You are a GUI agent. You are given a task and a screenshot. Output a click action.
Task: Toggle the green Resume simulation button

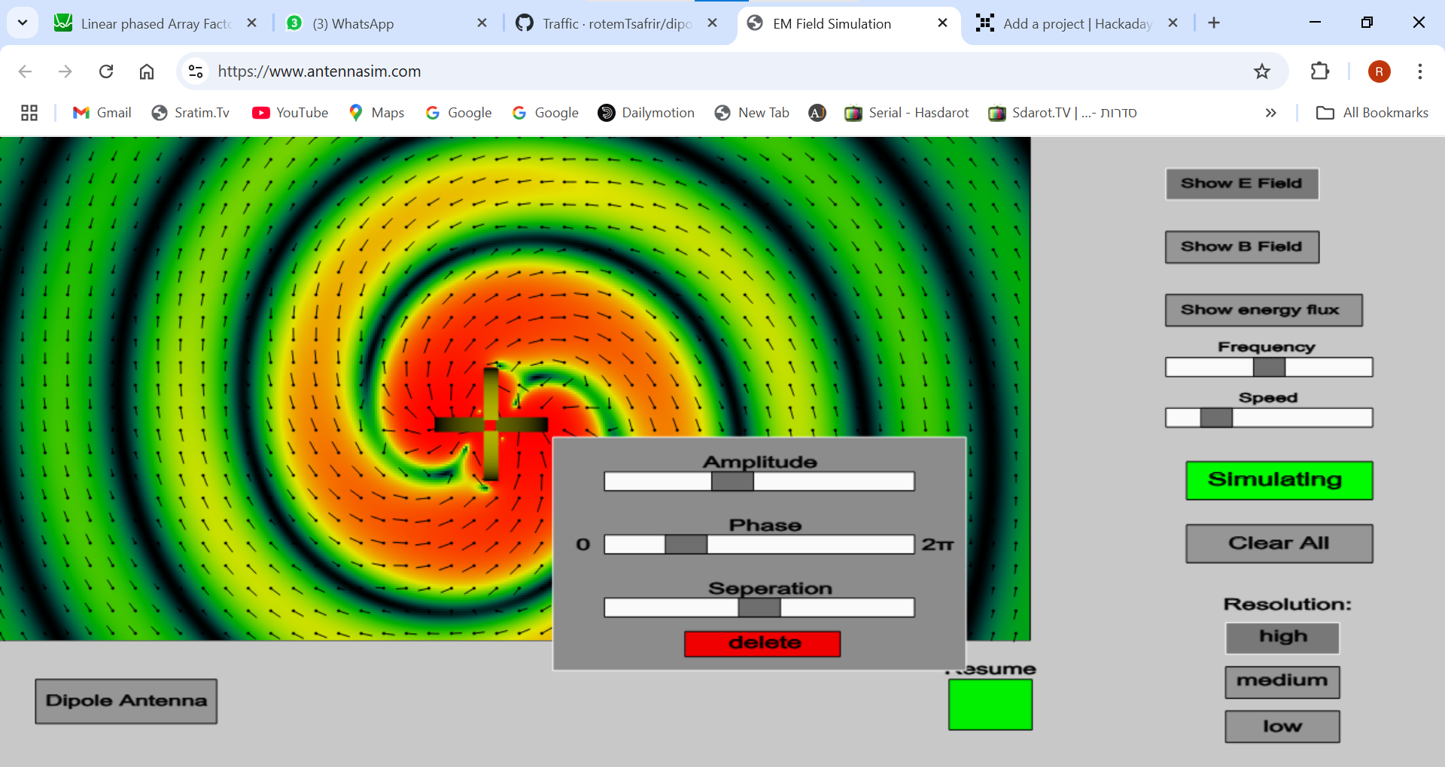coord(990,704)
